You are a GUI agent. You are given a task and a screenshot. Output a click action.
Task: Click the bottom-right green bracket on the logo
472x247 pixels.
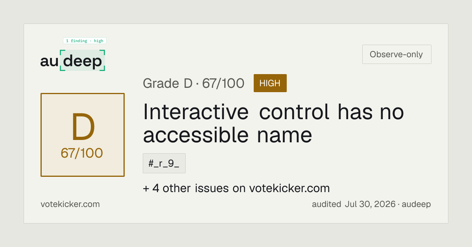tap(103, 69)
